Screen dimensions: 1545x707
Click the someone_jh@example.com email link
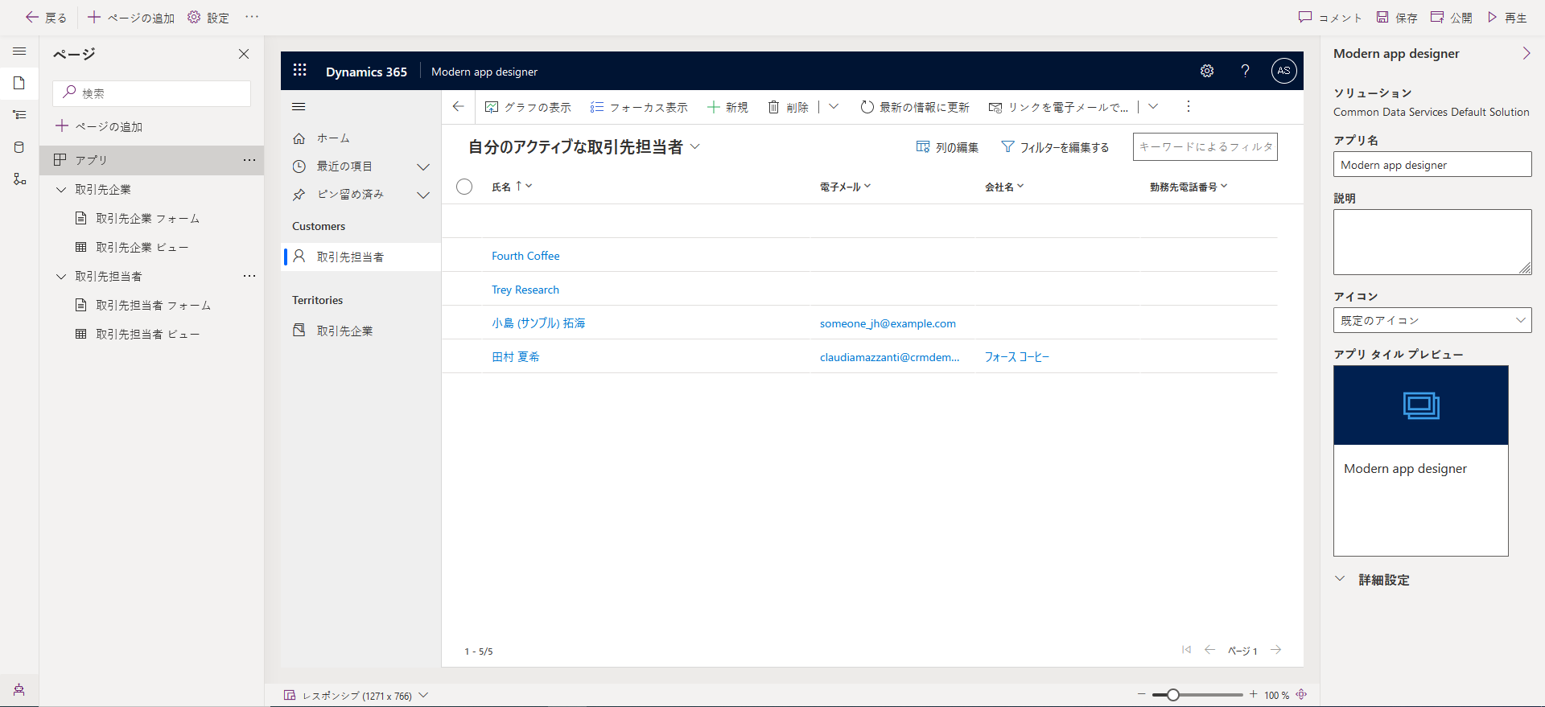click(x=888, y=323)
